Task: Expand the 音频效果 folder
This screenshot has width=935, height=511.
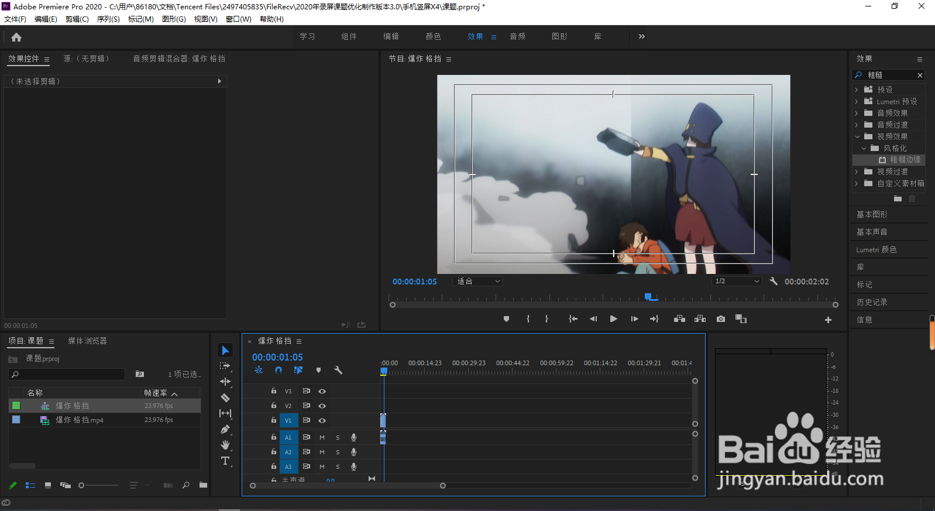Action: tap(857, 113)
